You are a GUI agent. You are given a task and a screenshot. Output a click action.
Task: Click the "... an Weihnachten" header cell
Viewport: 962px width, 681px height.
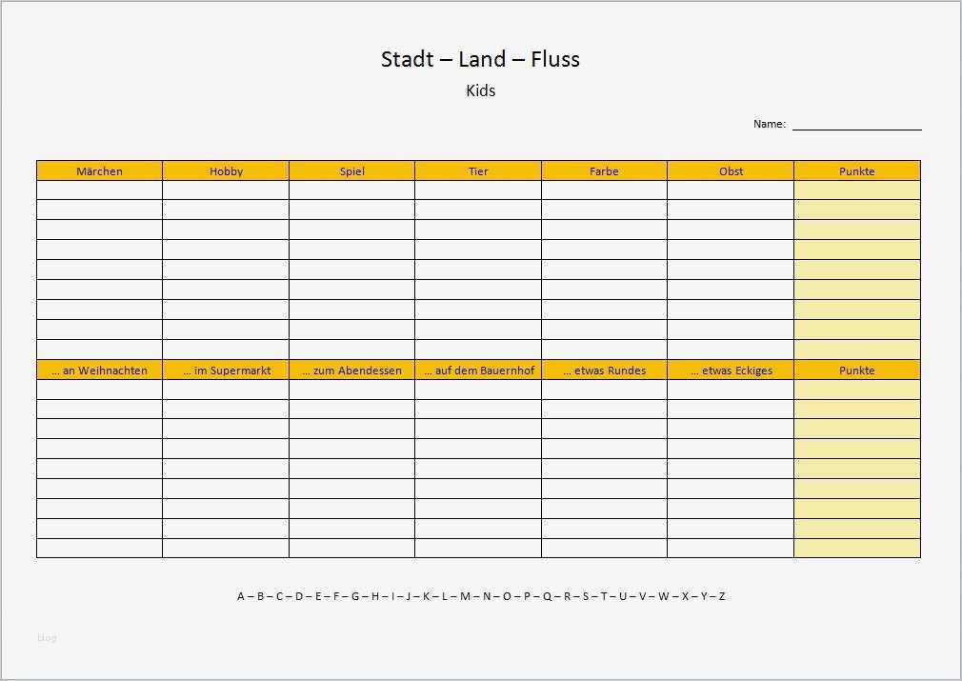pos(100,371)
